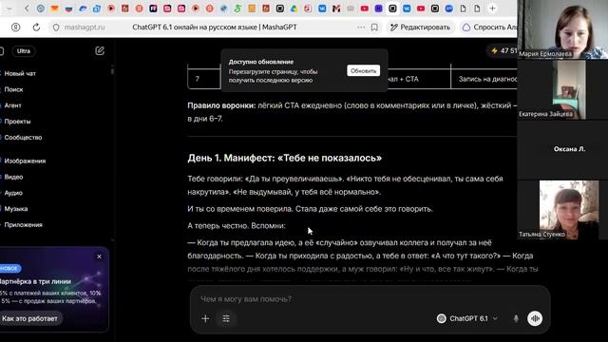Click the site protection shield icon

coord(56,28)
